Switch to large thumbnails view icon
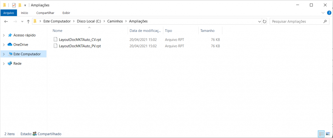 327,134
